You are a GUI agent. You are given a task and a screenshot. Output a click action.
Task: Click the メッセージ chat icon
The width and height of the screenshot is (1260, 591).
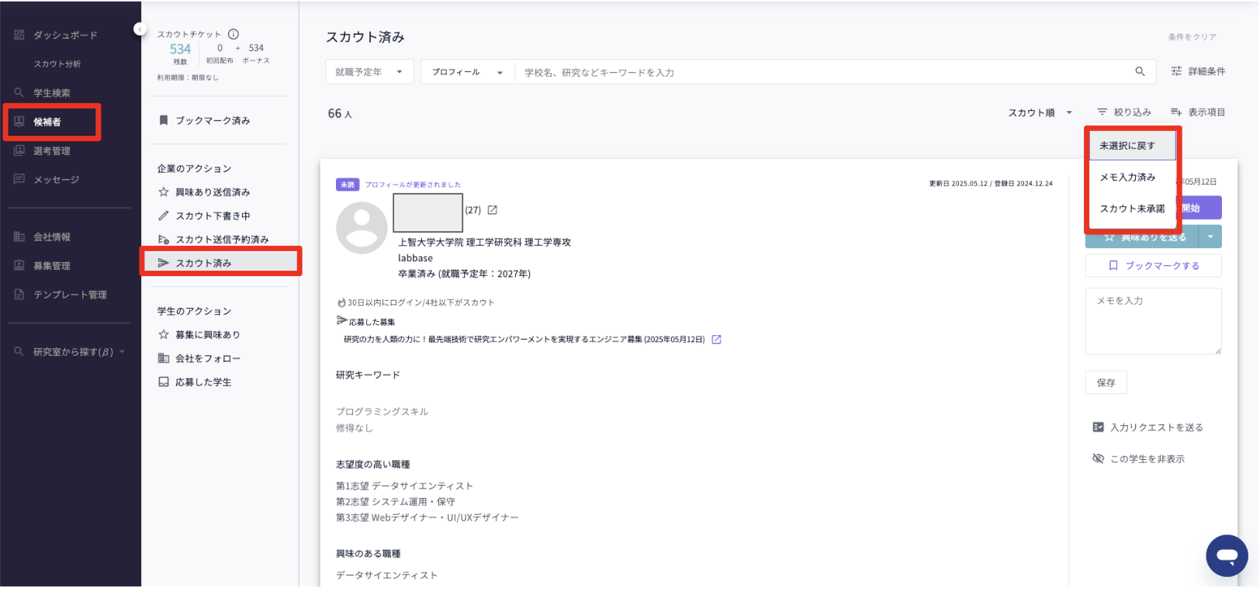tap(19, 179)
